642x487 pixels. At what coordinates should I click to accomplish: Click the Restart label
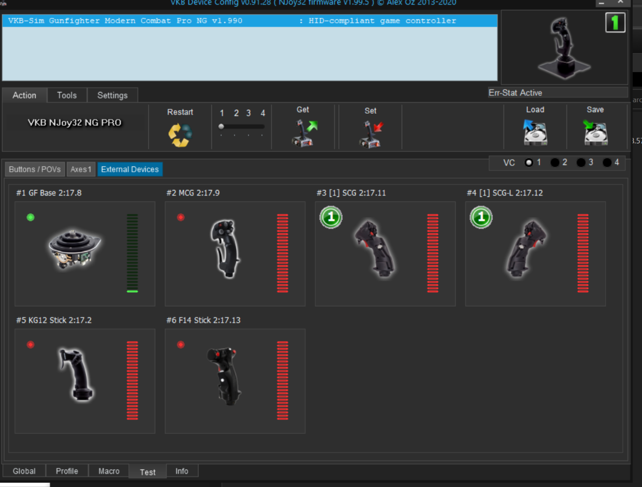pyautogui.click(x=180, y=112)
